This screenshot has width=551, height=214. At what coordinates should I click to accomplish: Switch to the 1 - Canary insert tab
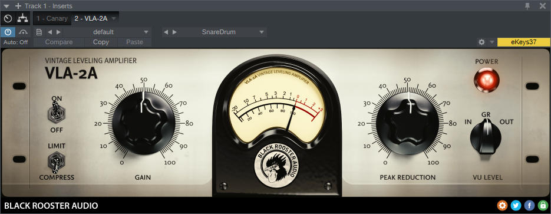52,18
